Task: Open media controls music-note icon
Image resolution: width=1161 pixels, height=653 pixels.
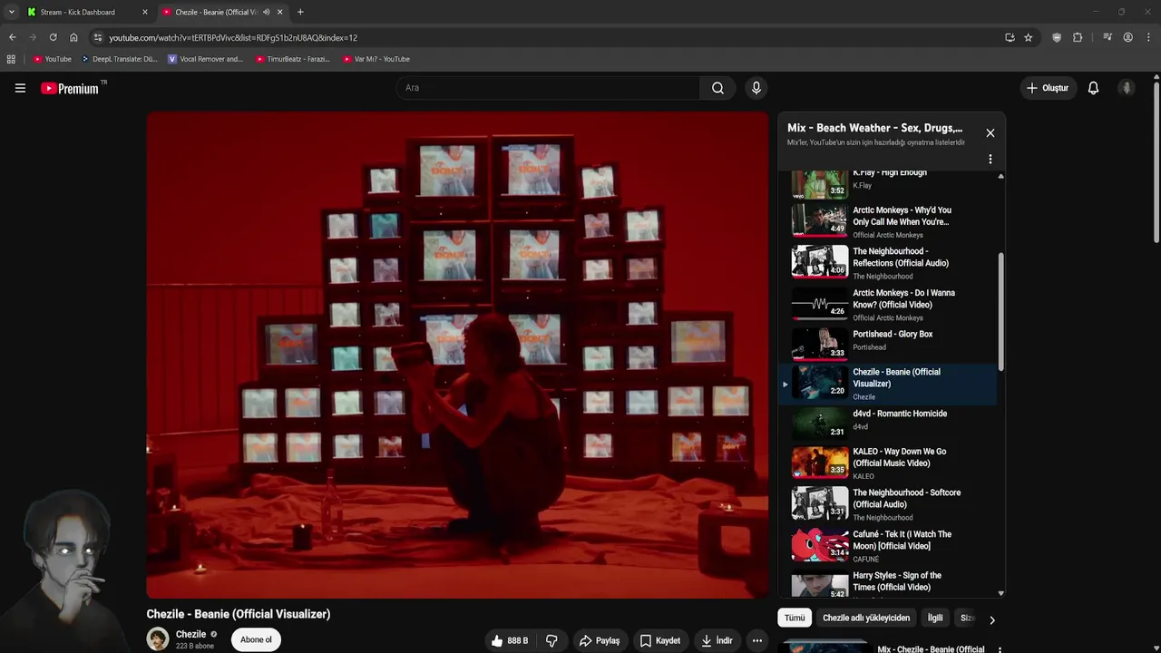Action: coord(1107,37)
